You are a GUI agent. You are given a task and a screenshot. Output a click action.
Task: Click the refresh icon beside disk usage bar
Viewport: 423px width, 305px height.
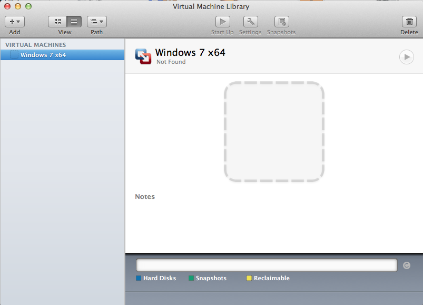click(406, 265)
